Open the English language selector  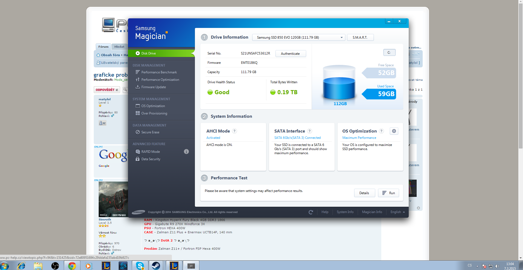pos(397,212)
